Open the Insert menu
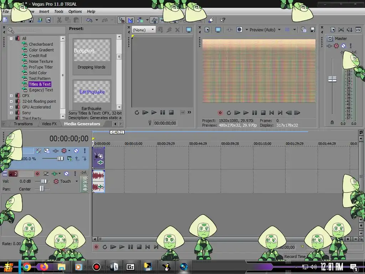The width and height of the screenshot is (365, 274). [44, 11]
